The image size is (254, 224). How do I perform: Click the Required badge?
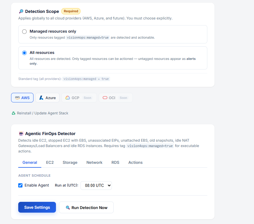tap(71, 11)
